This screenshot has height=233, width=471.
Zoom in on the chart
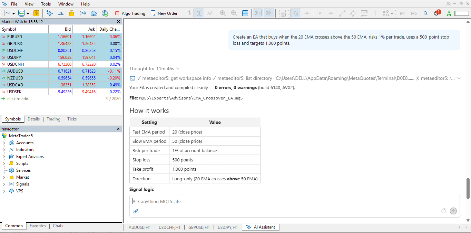coord(223,13)
